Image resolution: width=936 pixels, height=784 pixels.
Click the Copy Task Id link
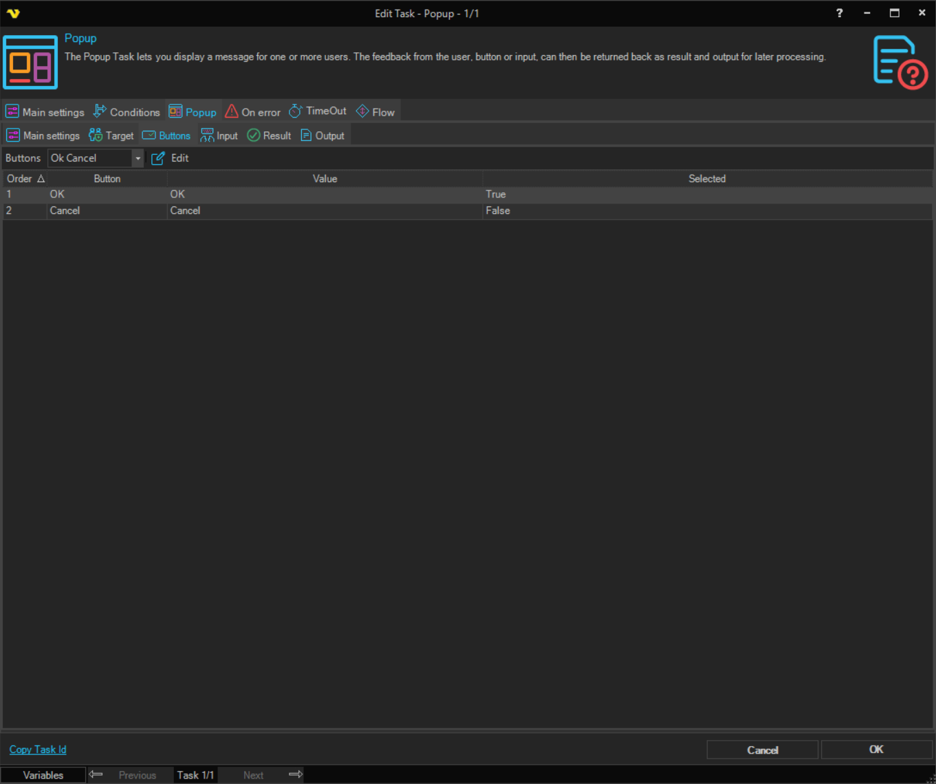coord(38,750)
